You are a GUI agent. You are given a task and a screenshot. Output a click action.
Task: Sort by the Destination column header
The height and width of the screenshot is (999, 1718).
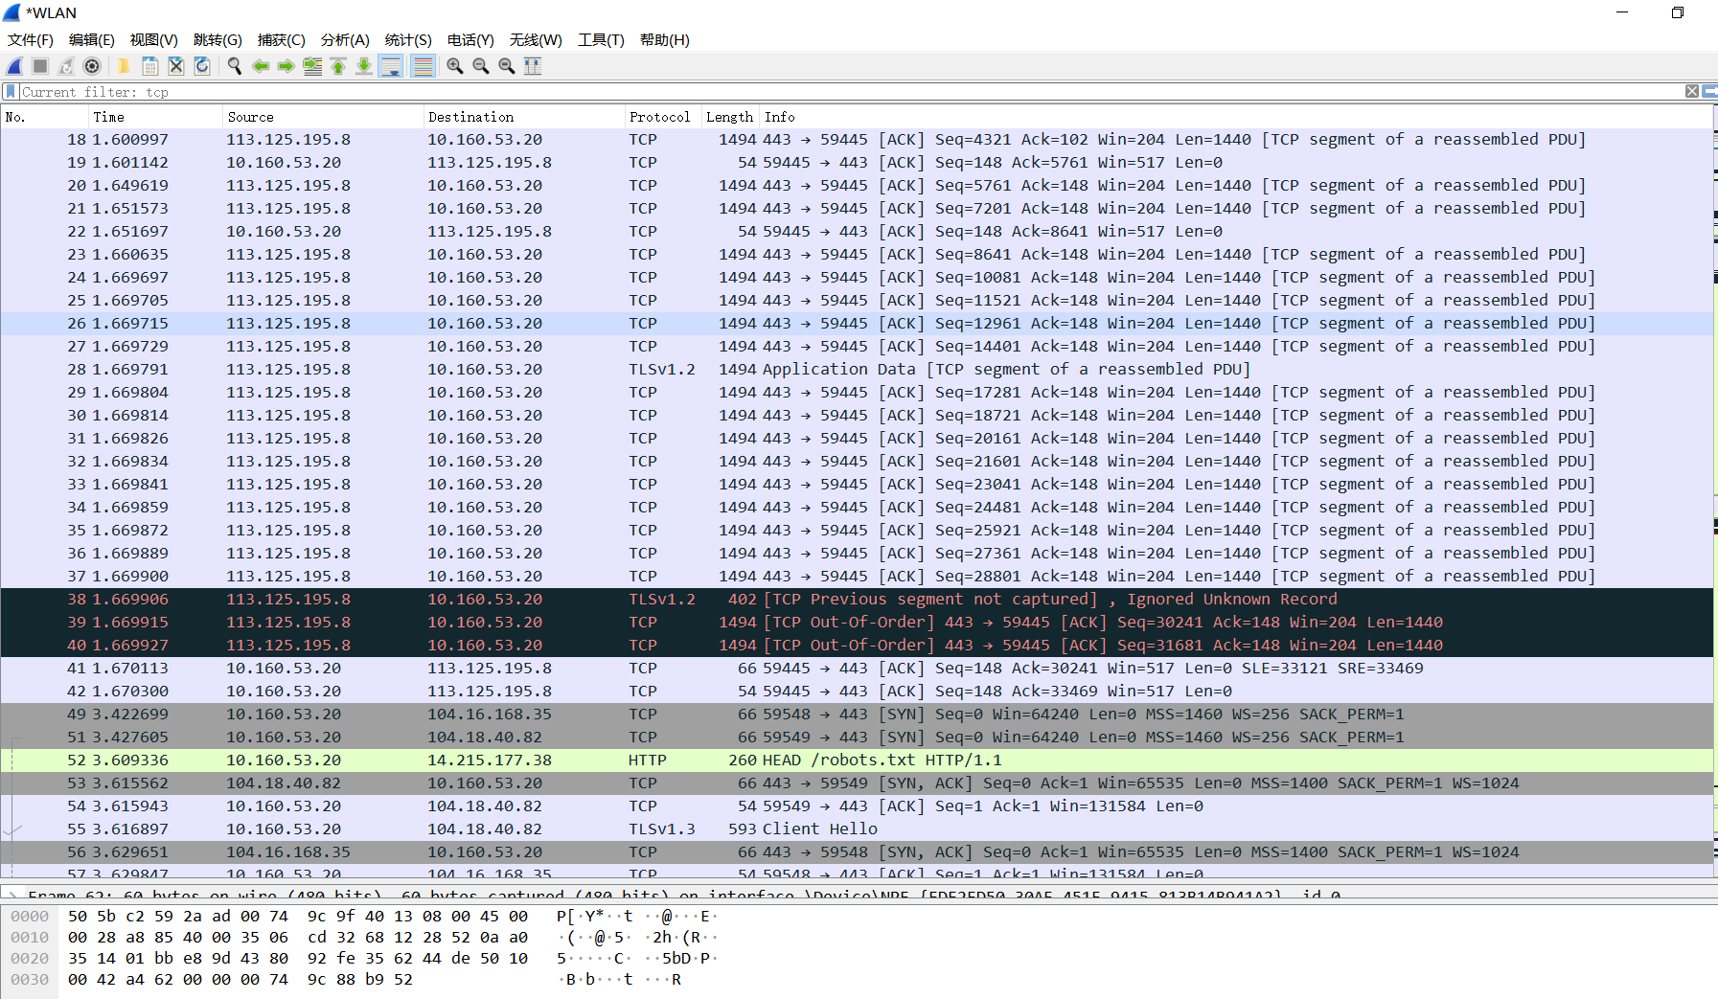pyautogui.click(x=523, y=117)
